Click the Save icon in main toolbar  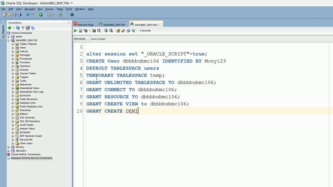15,15
